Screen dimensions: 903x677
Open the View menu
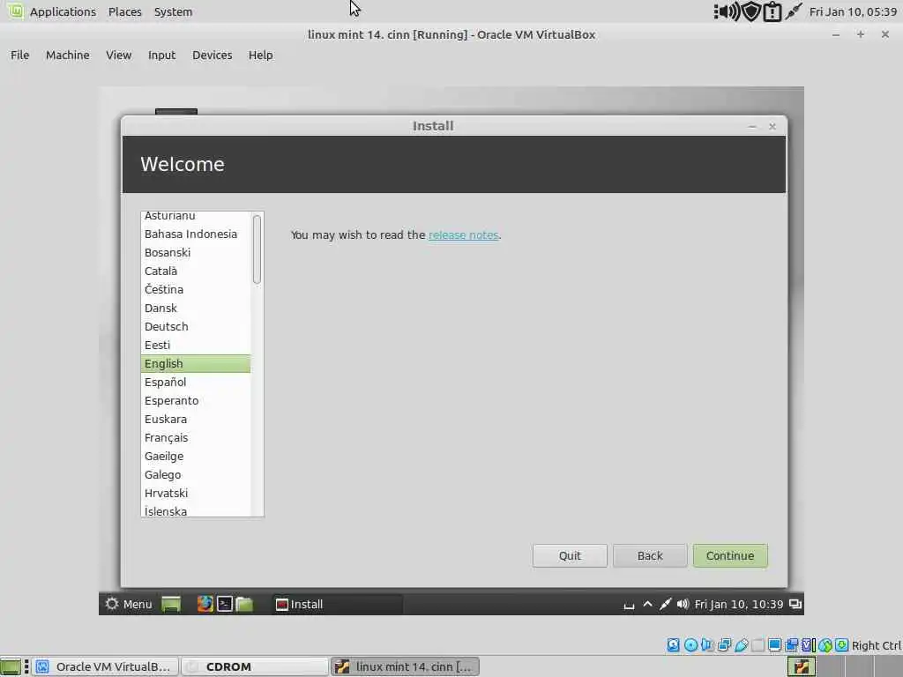119,56
